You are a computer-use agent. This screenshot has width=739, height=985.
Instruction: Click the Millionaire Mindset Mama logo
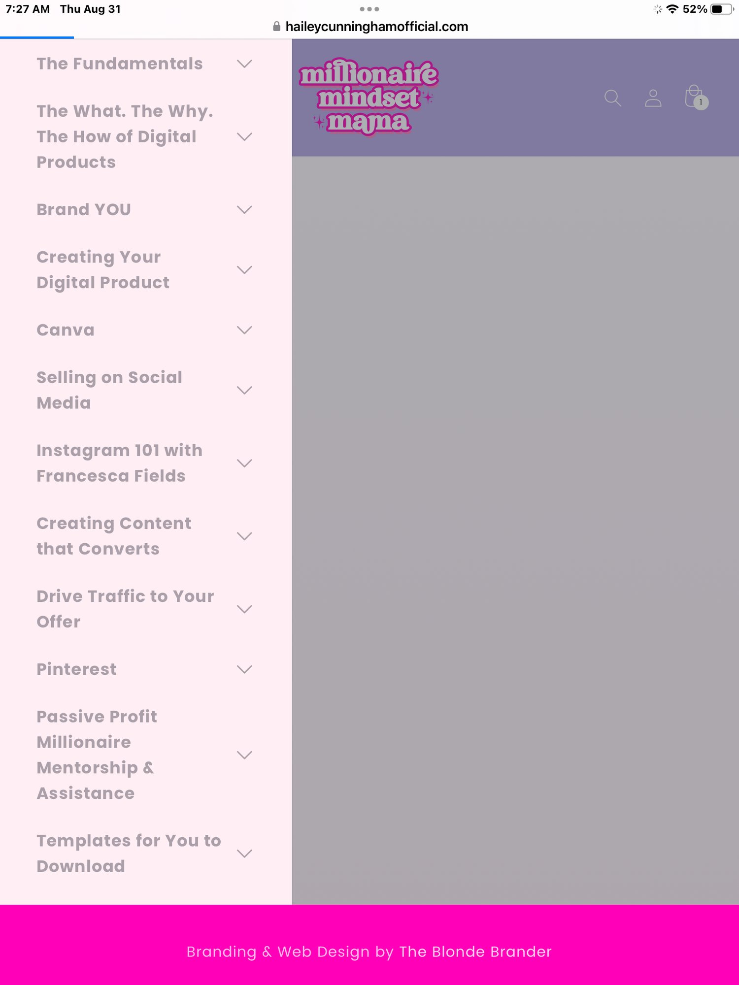pyautogui.click(x=368, y=97)
